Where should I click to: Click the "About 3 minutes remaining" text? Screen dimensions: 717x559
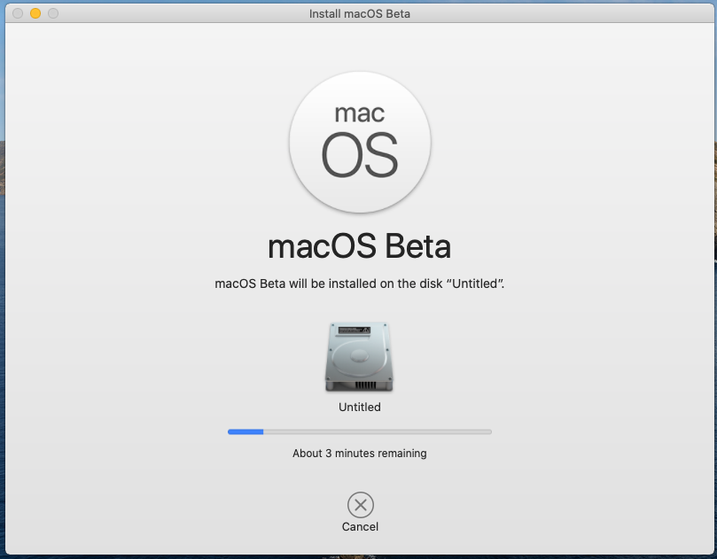click(360, 454)
